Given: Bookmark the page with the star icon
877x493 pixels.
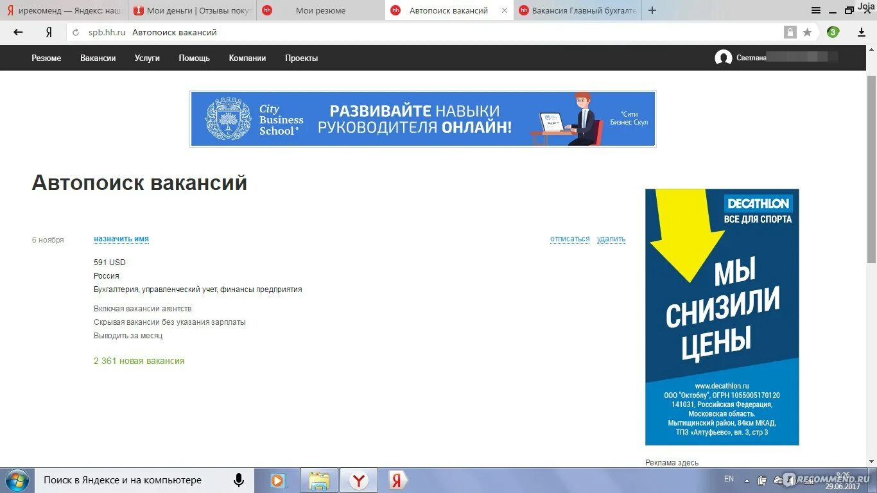Looking at the screenshot, I should tap(807, 32).
